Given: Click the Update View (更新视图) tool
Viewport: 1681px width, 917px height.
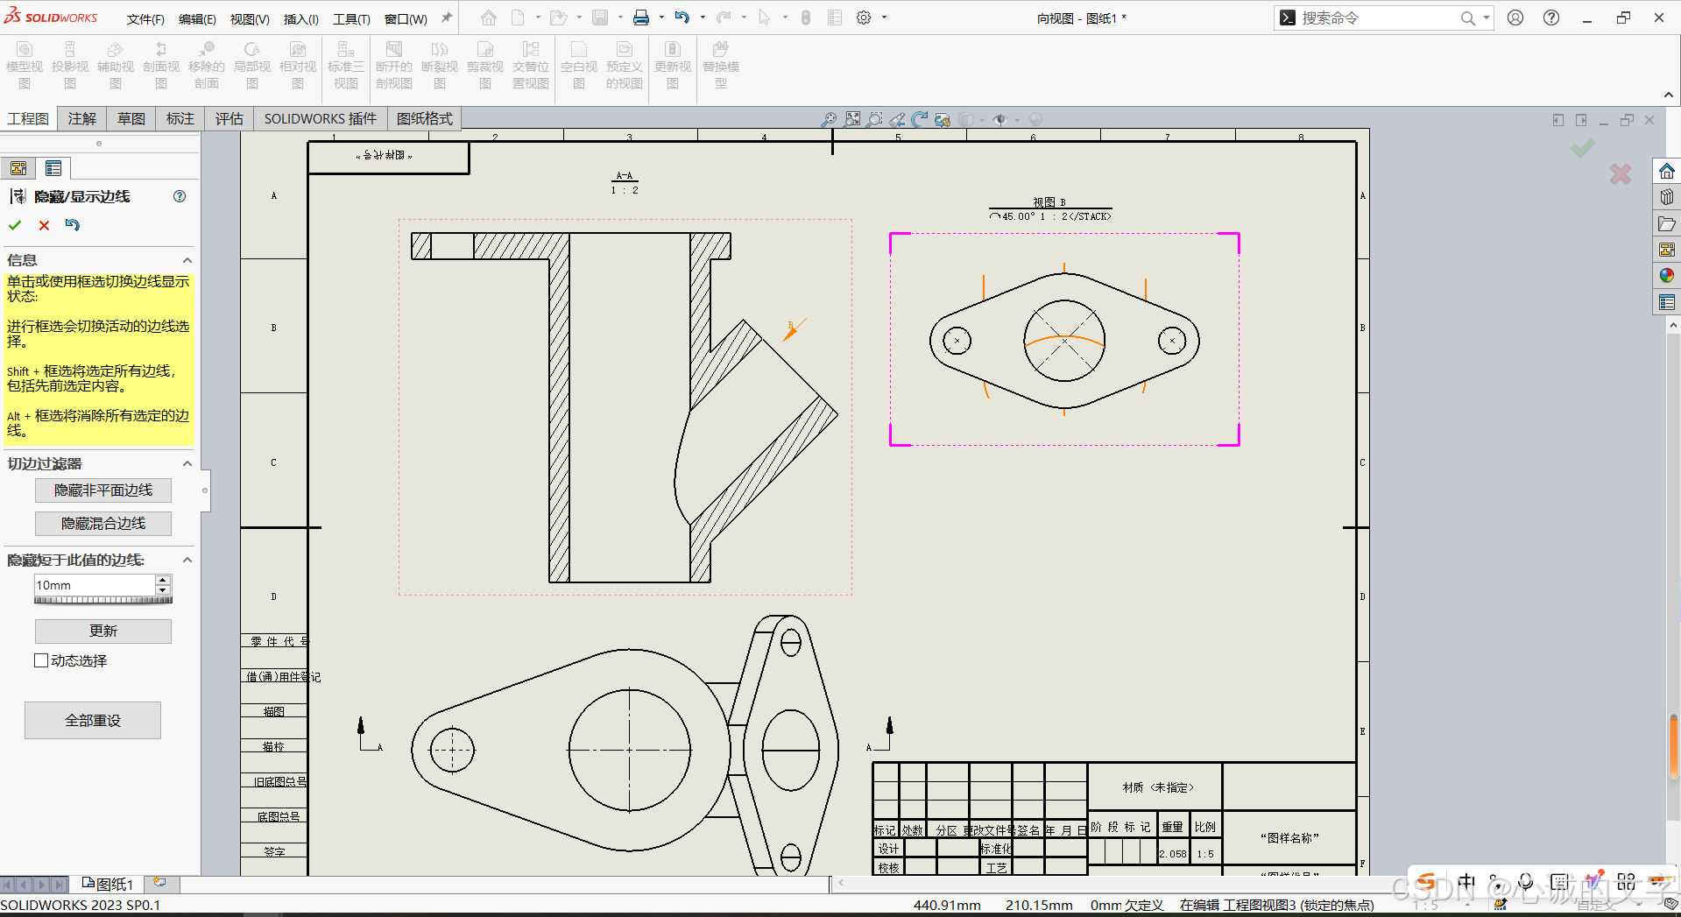Looking at the screenshot, I should [673, 66].
